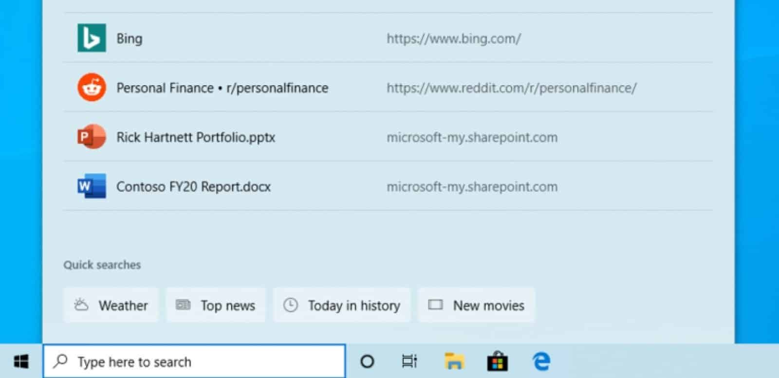Select the Top news quick search
Image resolution: width=779 pixels, height=378 pixels.
click(x=216, y=306)
